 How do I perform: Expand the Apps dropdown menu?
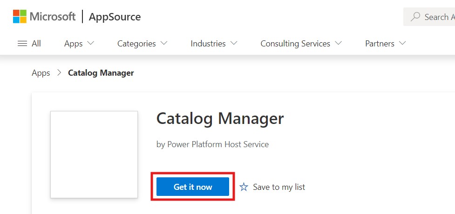(79, 44)
